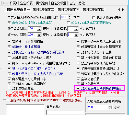
Task: Increase 点击NPC间隔 value with up spinner
Action: coord(39,34)
